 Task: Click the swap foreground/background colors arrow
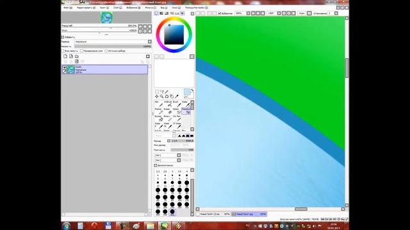tap(192, 90)
